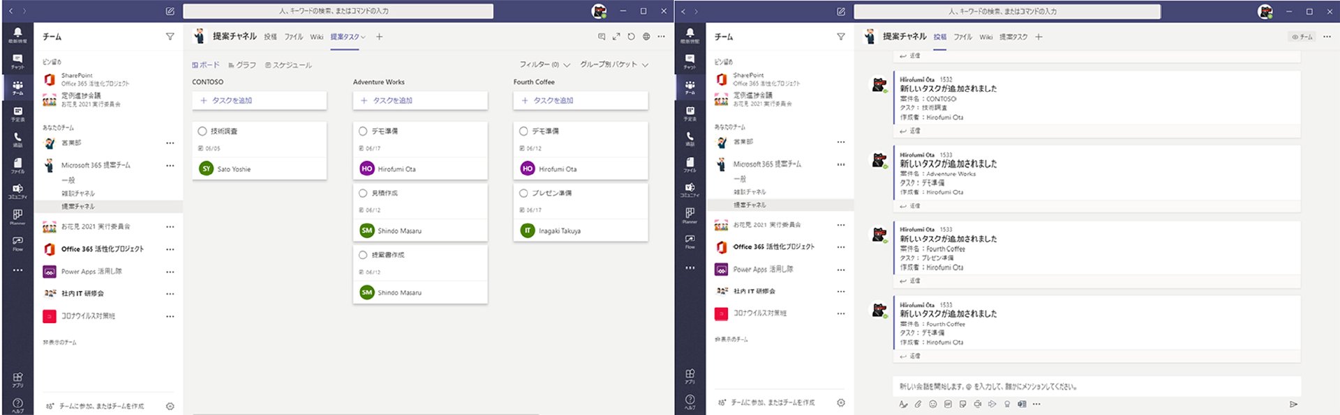
Task: Open Calls in left window rail
Action: pyautogui.click(x=17, y=139)
